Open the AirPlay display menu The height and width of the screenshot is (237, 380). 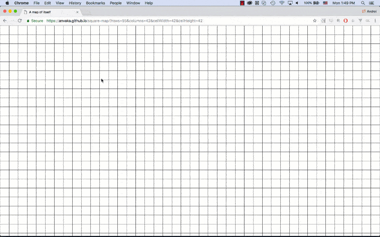pos(290,3)
